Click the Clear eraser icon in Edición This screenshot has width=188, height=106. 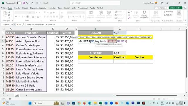tap(129, 18)
